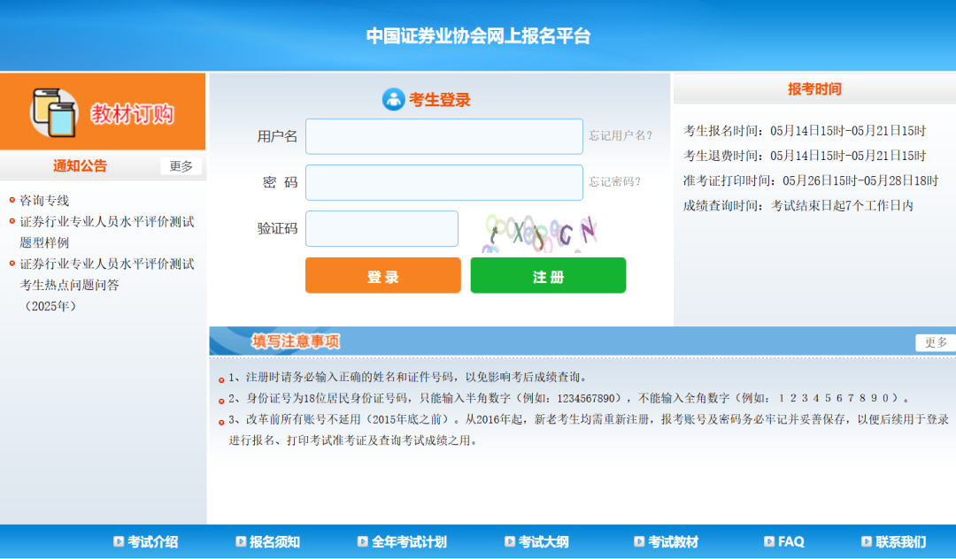Click note 3 about 改革前所有账号不延用
This screenshot has width=956, height=559.
point(589,430)
